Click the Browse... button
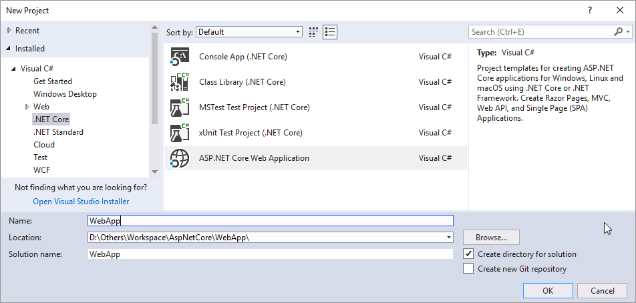 (491, 238)
